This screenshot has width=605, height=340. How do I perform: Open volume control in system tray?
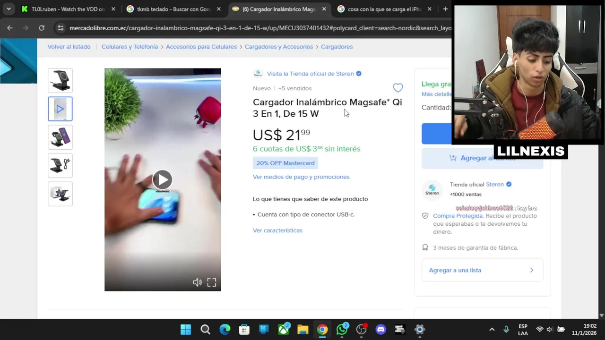(x=550, y=330)
